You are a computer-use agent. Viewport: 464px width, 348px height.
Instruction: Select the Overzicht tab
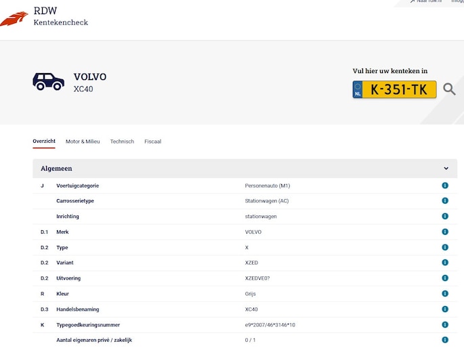pos(44,142)
